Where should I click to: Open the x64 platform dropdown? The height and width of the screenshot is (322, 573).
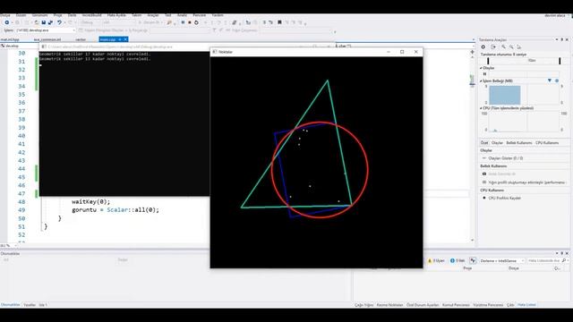[118, 22]
